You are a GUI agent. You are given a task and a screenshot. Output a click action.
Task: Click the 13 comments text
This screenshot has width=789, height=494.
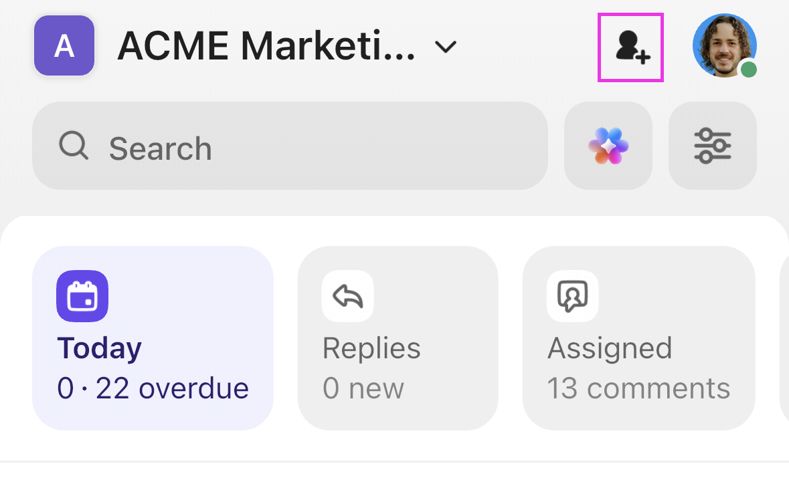pyautogui.click(x=638, y=388)
